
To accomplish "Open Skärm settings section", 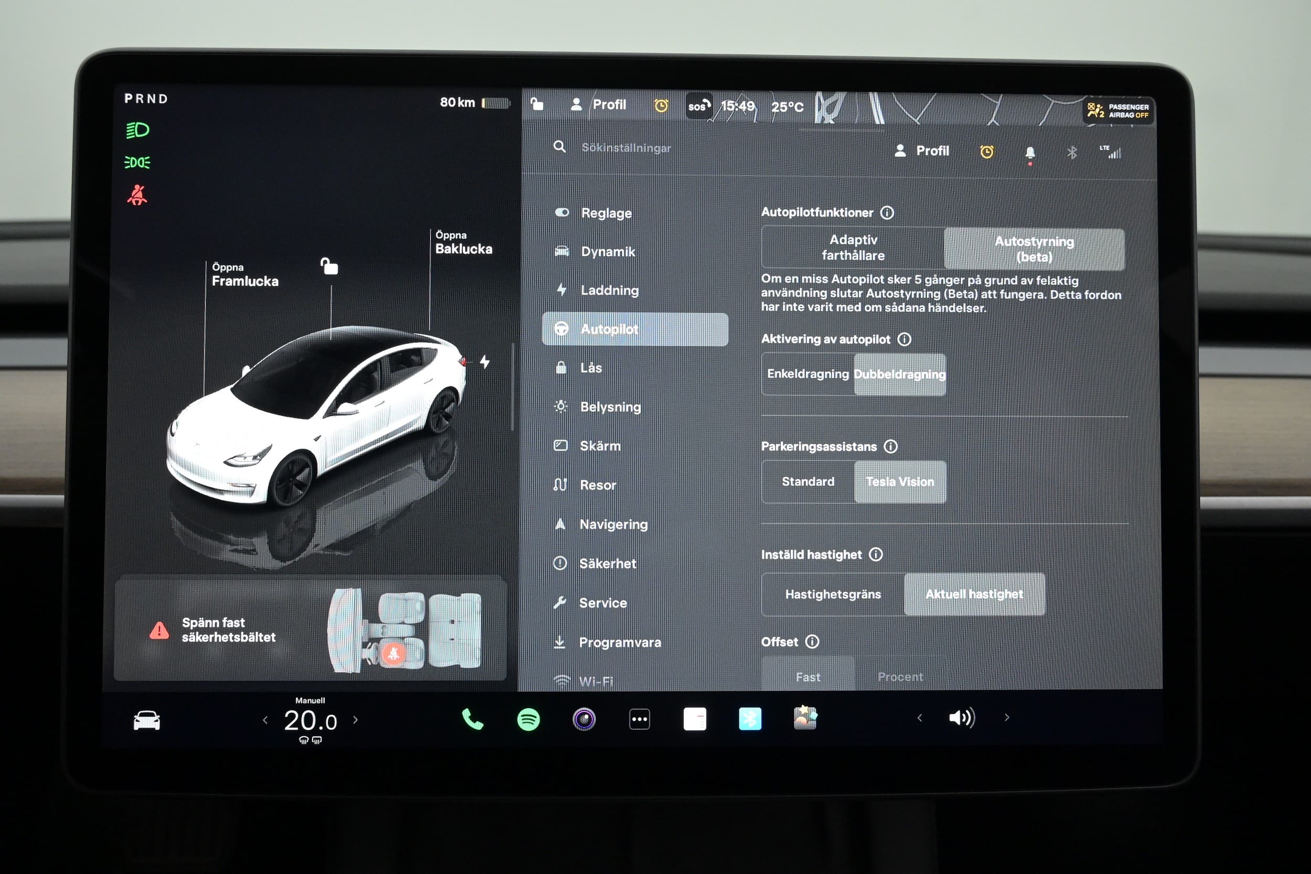I will pos(635,446).
